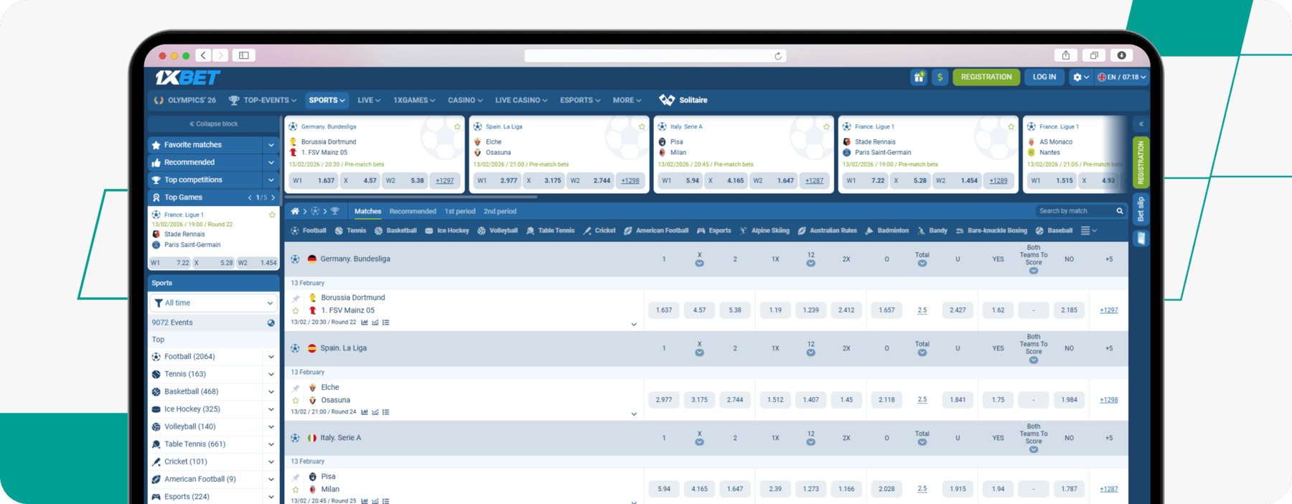
Task: Toggle the browser sidebar icon
Action: 244,55
